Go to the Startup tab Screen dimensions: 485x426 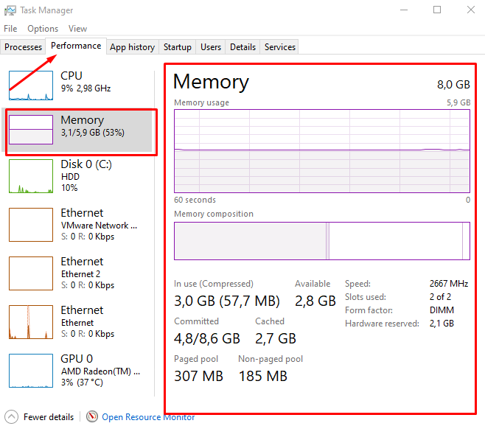(178, 47)
